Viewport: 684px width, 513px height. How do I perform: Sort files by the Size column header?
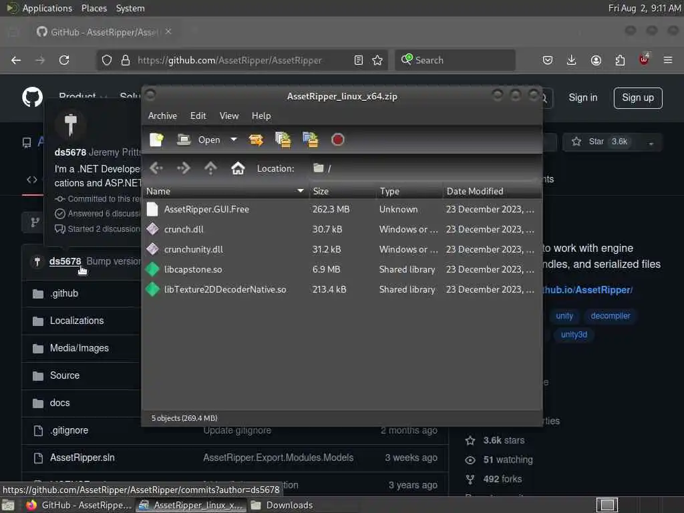[x=343, y=191]
